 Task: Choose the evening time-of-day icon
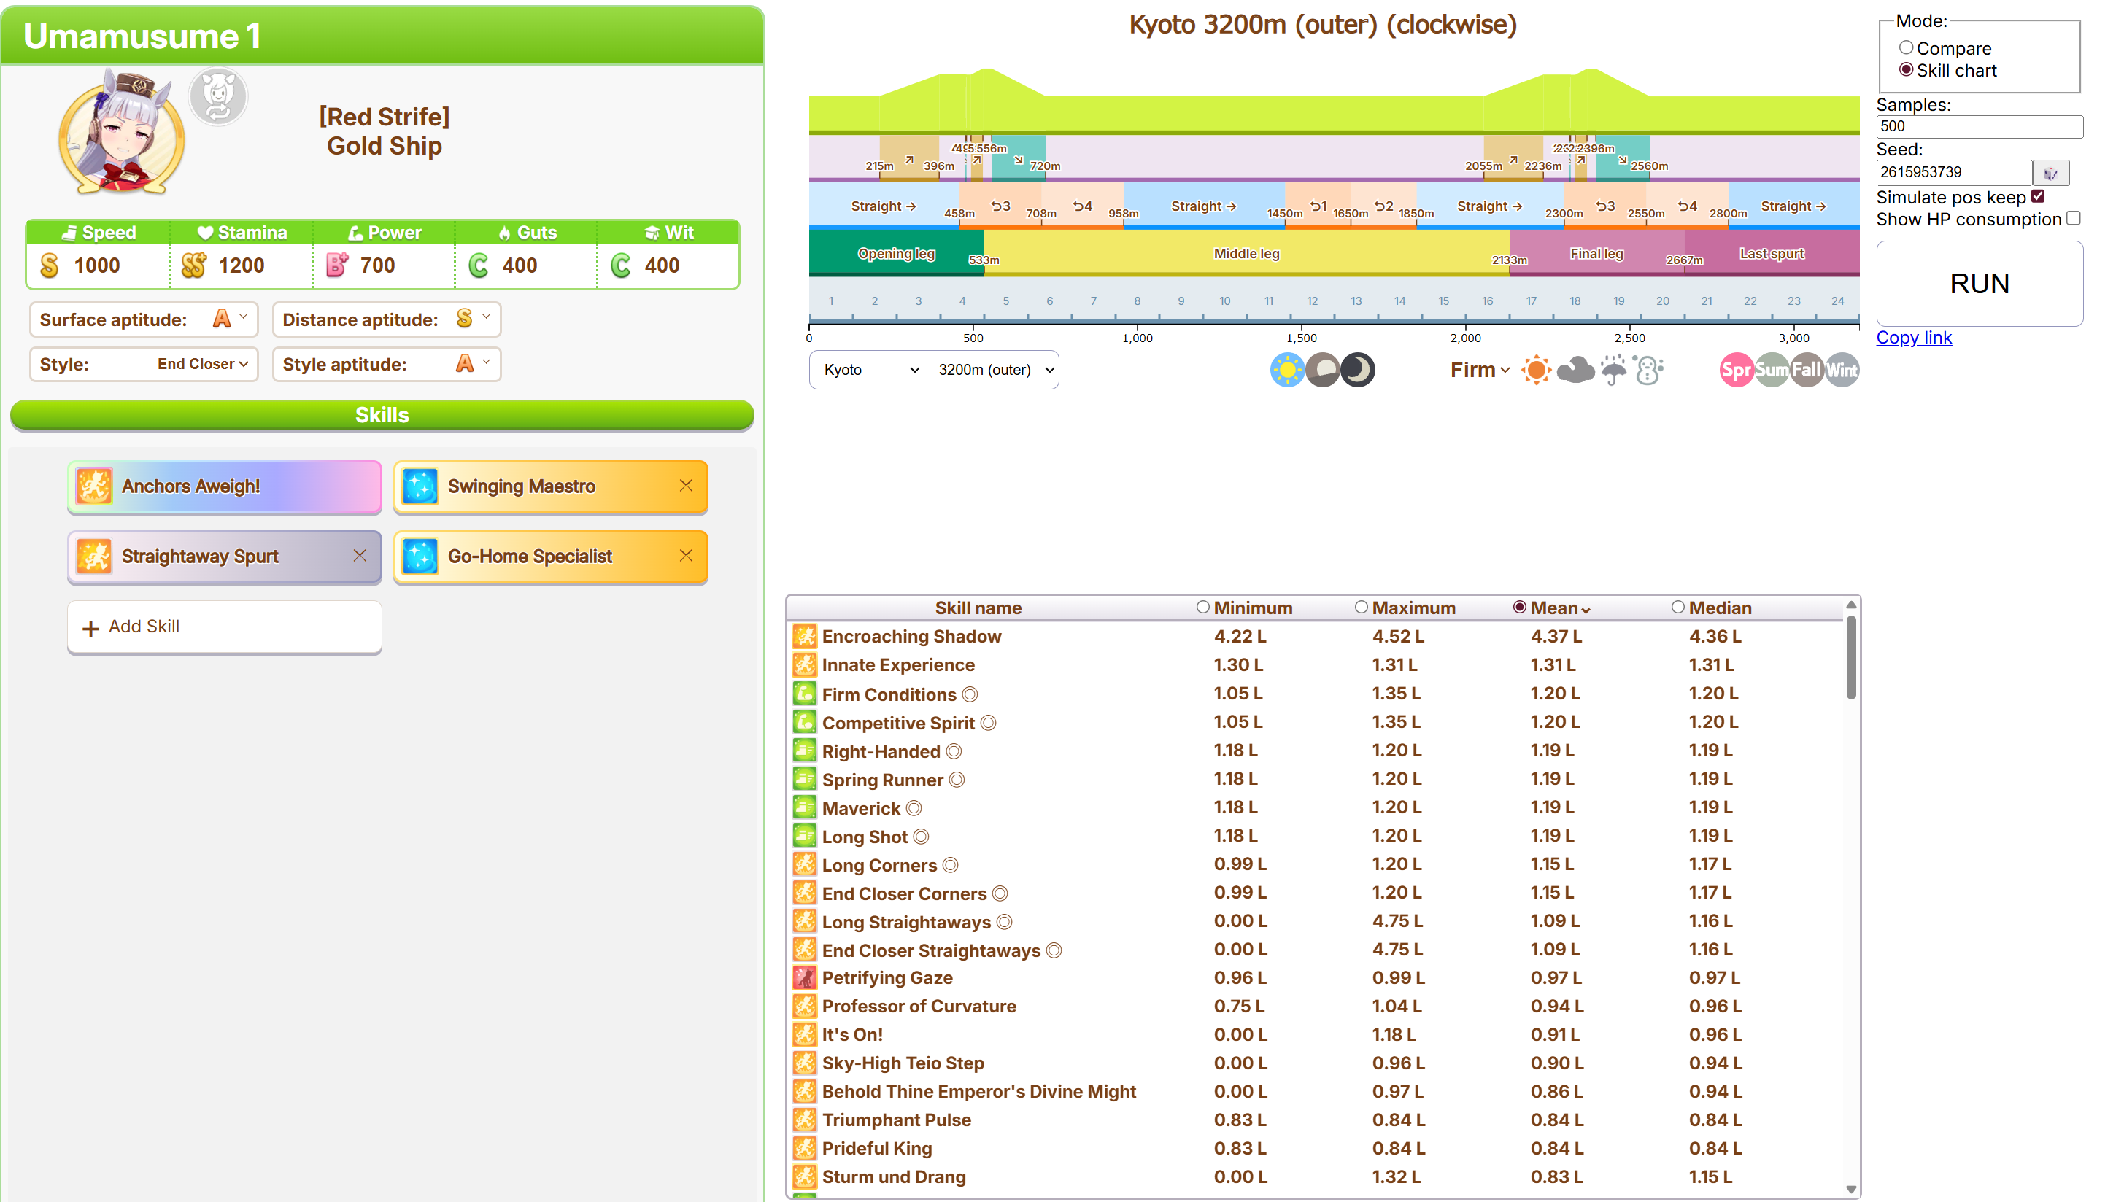pyautogui.click(x=1322, y=370)
